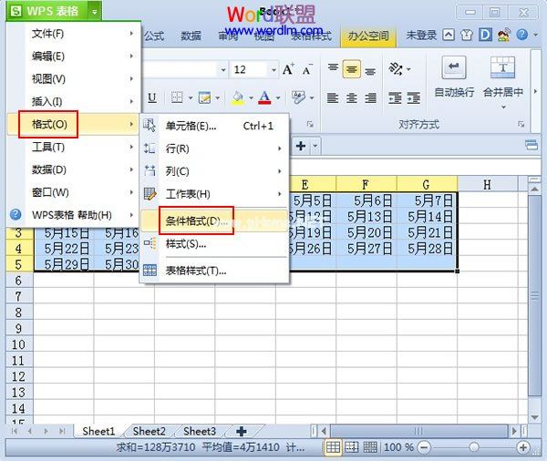Click the center horizontal alignment icon

(x=351, y=97)
